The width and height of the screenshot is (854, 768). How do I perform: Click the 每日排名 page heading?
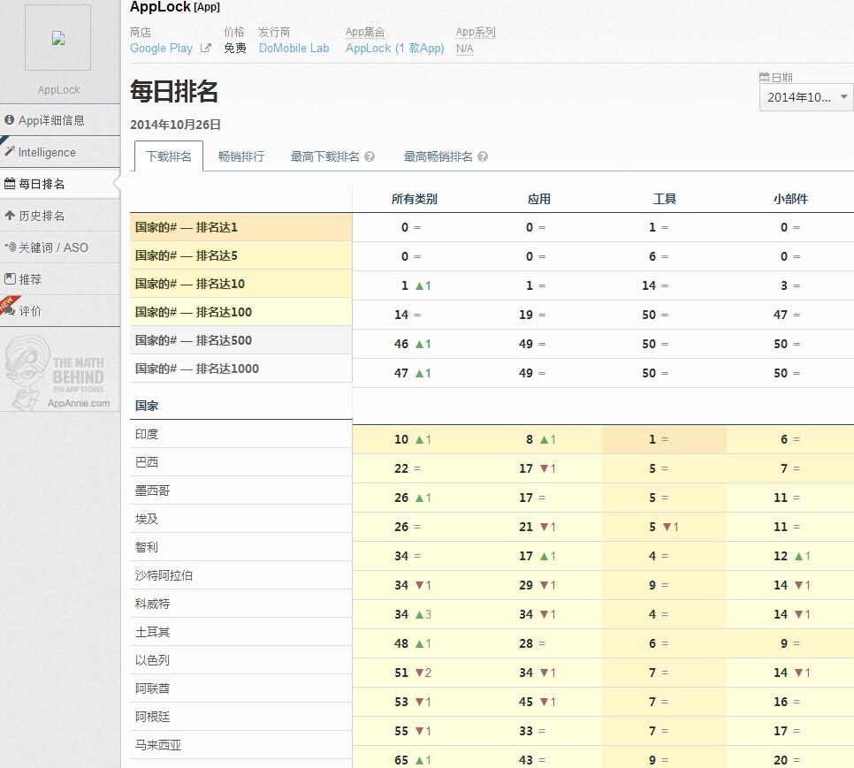point(174,91)
